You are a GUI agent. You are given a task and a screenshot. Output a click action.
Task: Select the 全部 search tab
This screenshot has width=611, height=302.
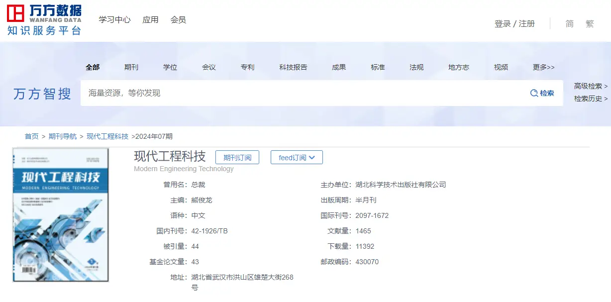click(93, 67)
